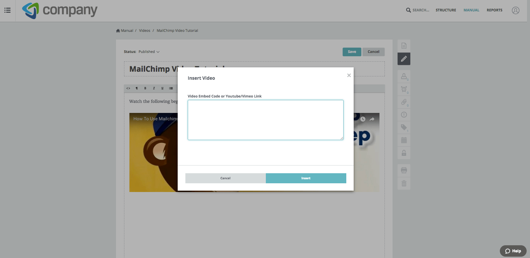This screenshot has width=530, height=258.
Task: Click the paragraph format icon in toolbar
Action: click(137, 88)
